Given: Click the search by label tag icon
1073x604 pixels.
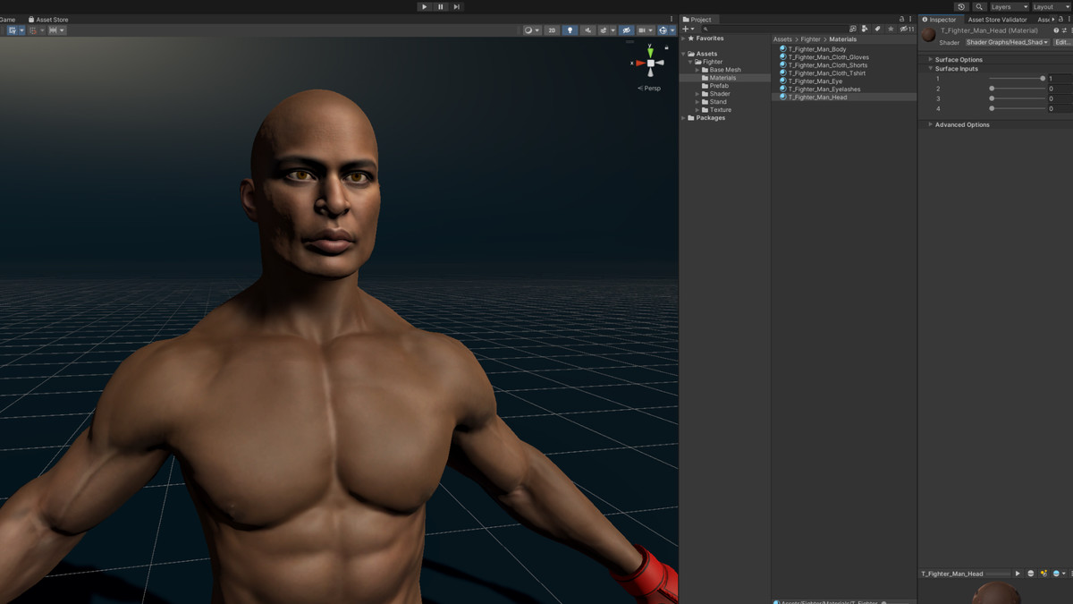Looking at the screenshot, I should click(x=877, y=30).
